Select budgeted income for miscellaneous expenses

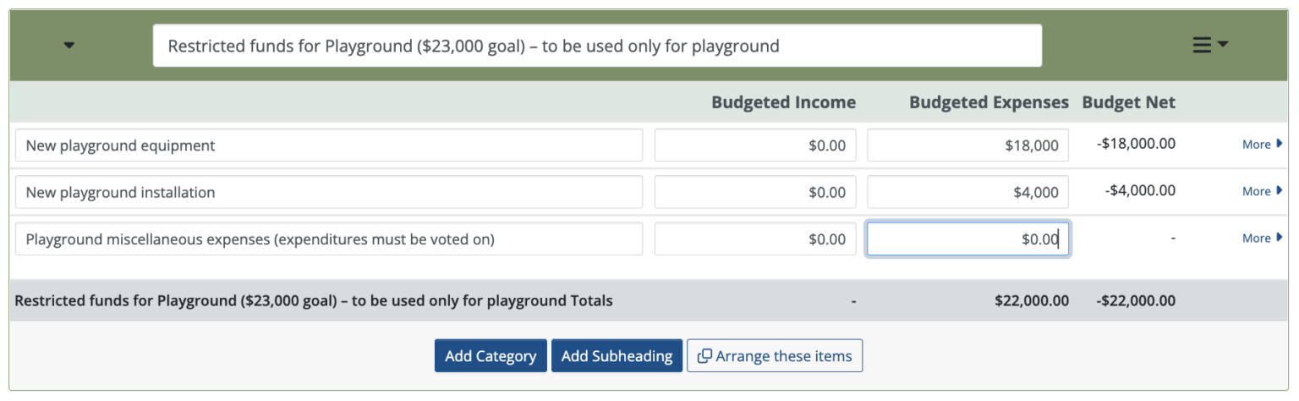[x=754, y=239]
